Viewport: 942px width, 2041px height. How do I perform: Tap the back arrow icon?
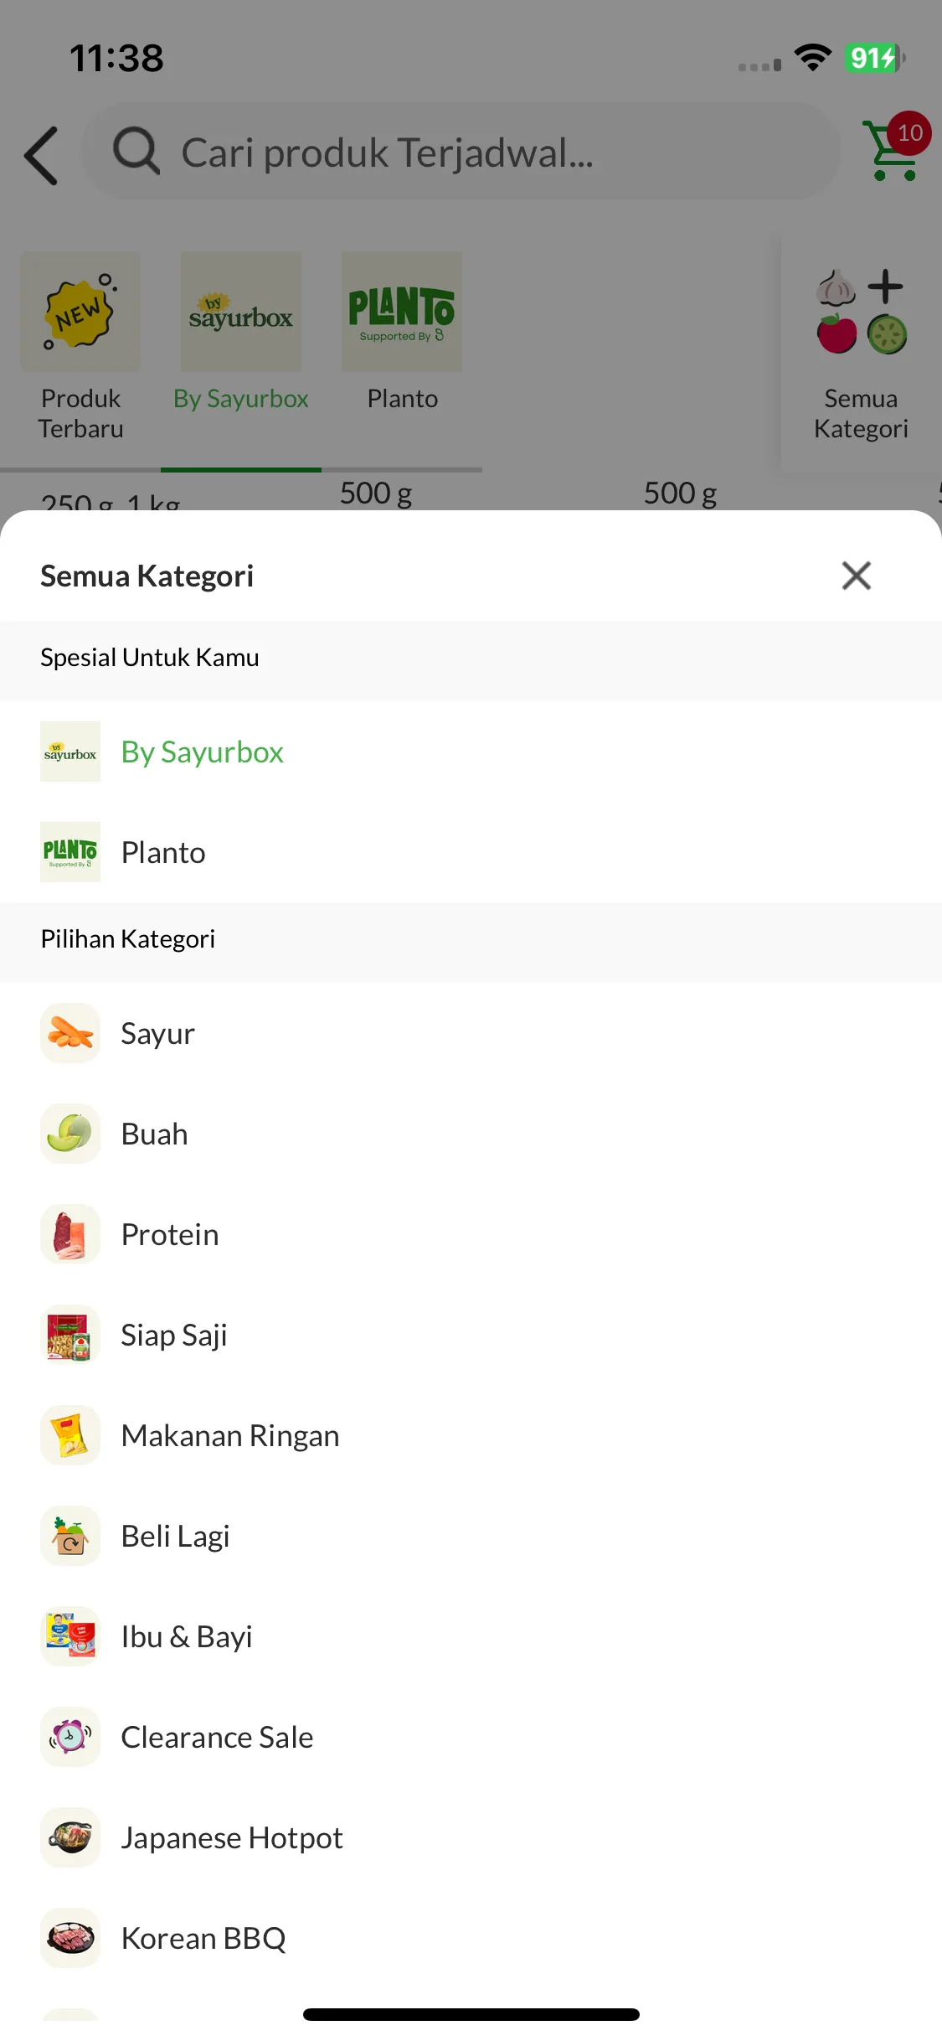pyautogui.click(x=41, y=155)
